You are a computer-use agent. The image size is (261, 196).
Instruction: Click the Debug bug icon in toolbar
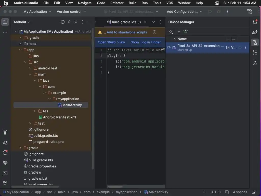click(219, 11)
